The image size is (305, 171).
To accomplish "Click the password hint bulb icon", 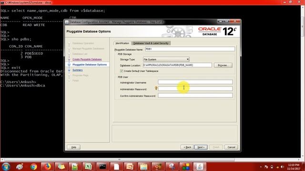I will click(156, 88).
